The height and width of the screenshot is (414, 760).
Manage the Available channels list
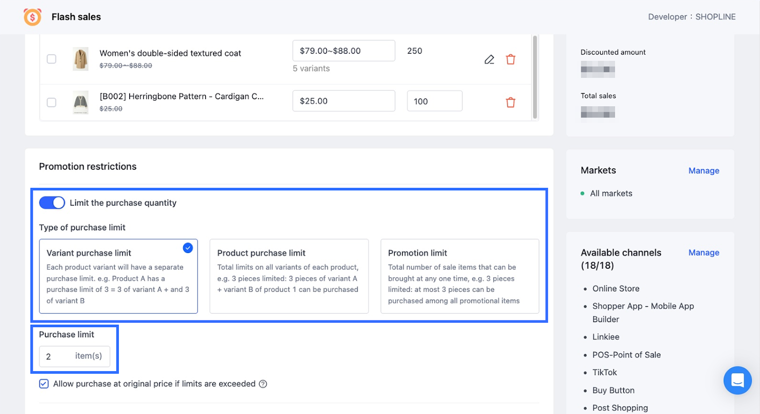point(703,253)
